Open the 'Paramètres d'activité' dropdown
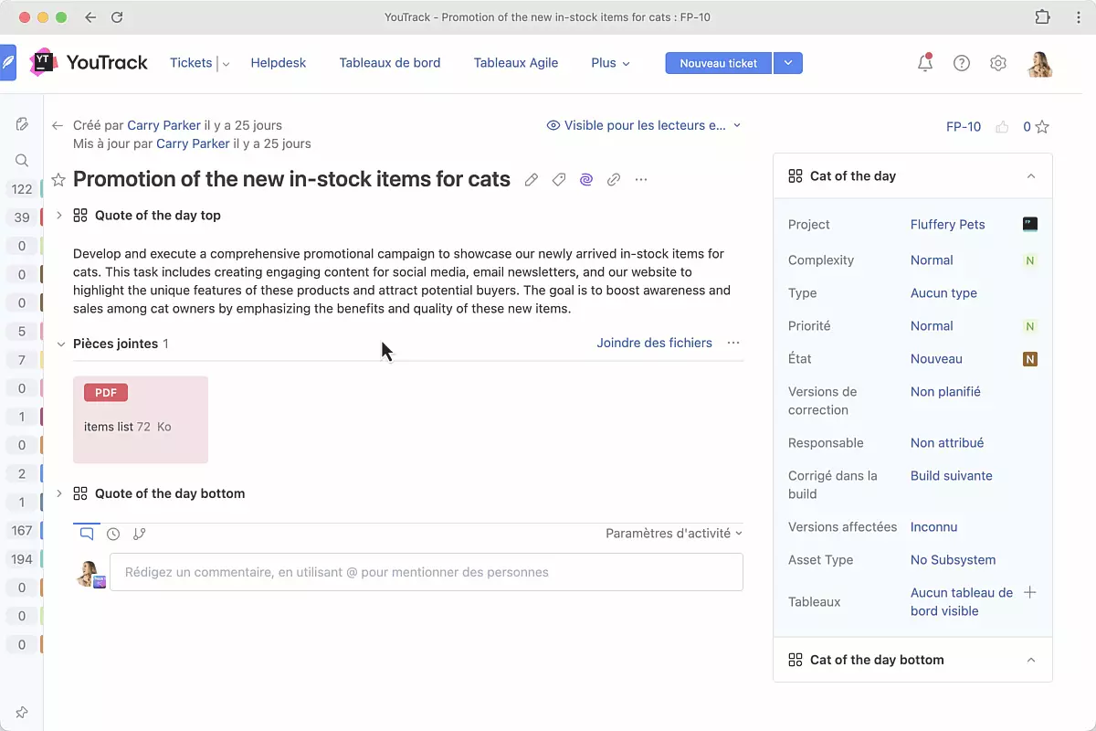This screenshot has height=731, width=1096. tap(673, 533)
